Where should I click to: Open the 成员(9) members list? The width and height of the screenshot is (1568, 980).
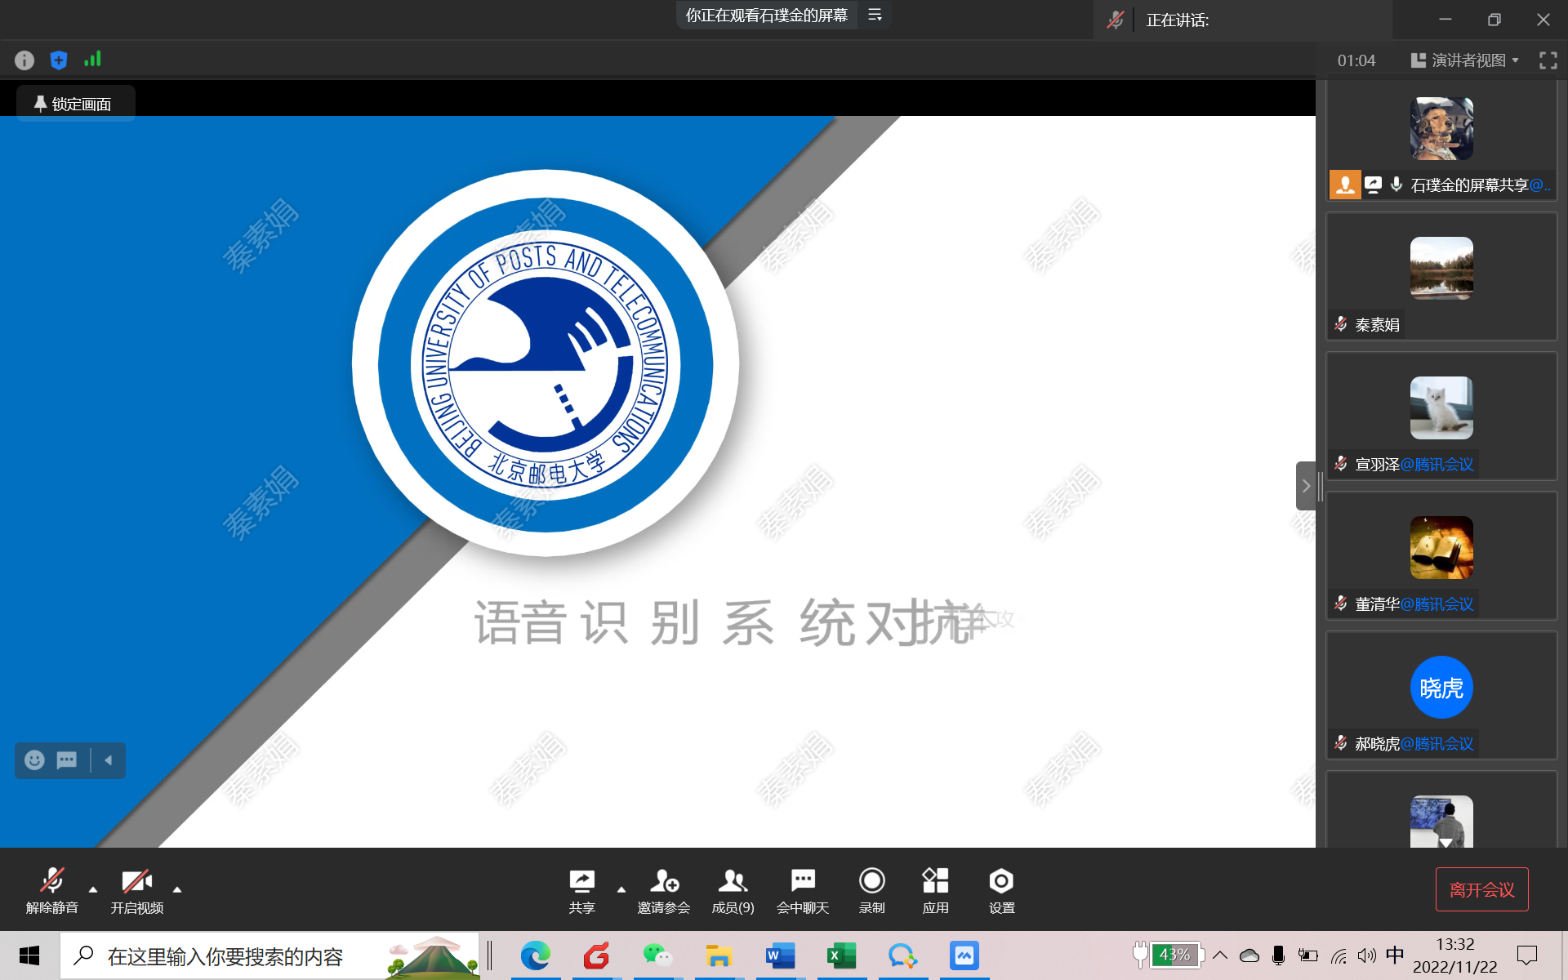point(733,890)
